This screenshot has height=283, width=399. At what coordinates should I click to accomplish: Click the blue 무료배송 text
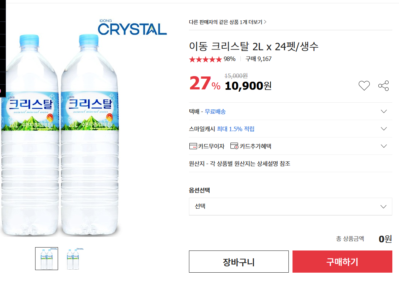tap(215, 112)
